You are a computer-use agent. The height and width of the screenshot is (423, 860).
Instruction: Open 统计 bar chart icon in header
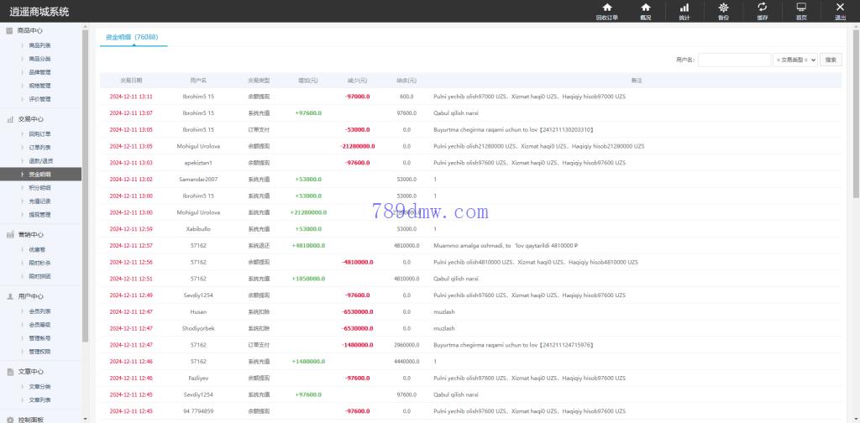click(684, 8)
